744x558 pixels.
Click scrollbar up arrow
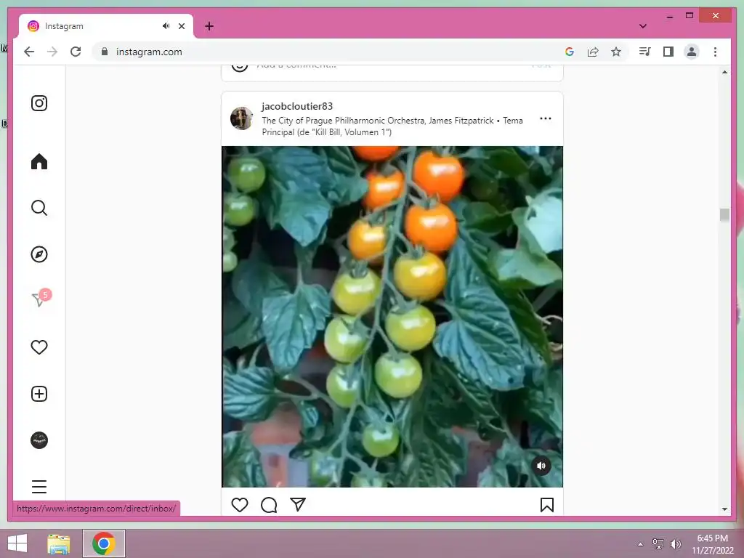click(x=724, y=72)
